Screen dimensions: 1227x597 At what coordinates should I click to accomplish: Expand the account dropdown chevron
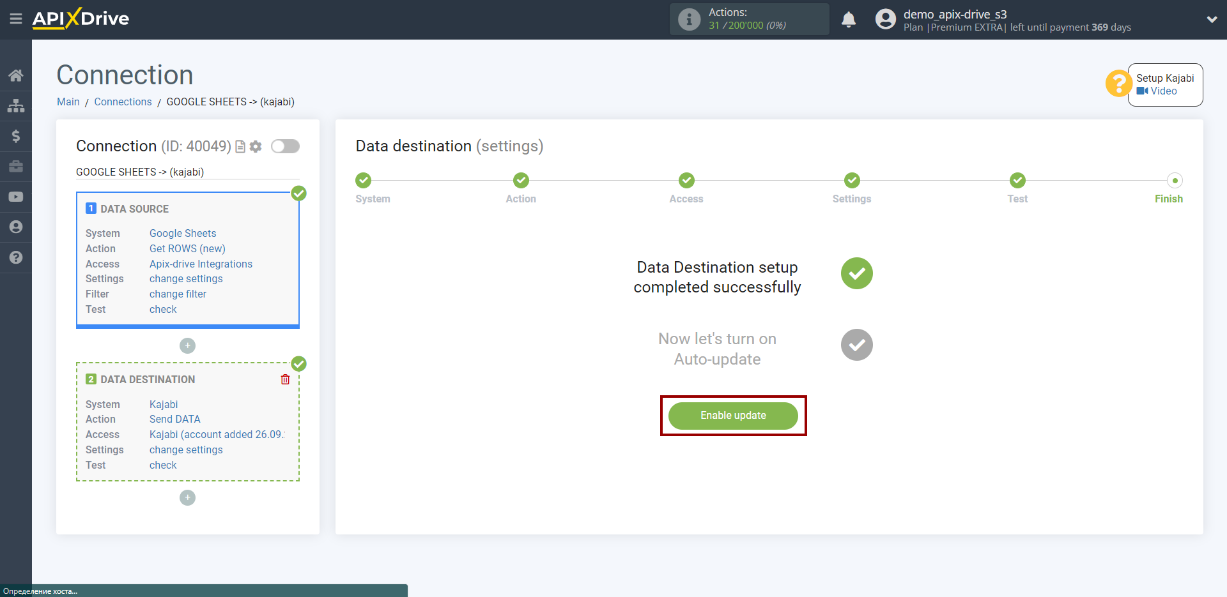click(1212, 19)
